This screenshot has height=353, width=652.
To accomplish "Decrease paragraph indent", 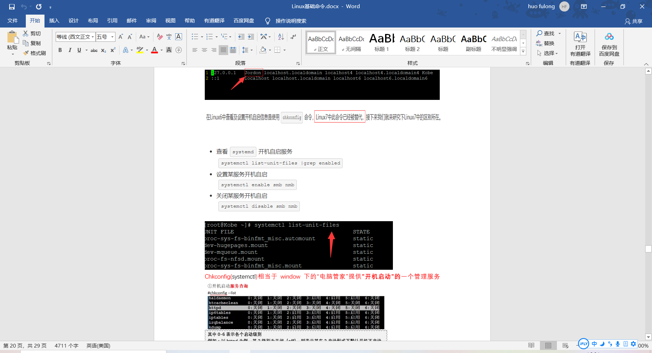I will pyautogui.click(x=241, y=37).
